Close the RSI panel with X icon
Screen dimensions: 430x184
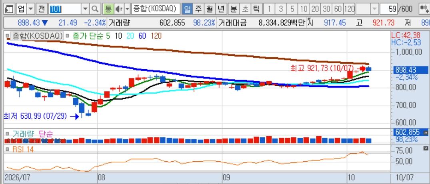tap(426, 148)
